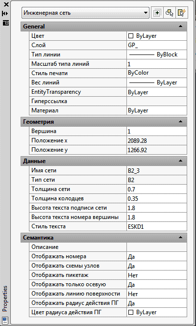
Task: Click the Цвет ByLayer color swatch
Action: pos(131,36)
